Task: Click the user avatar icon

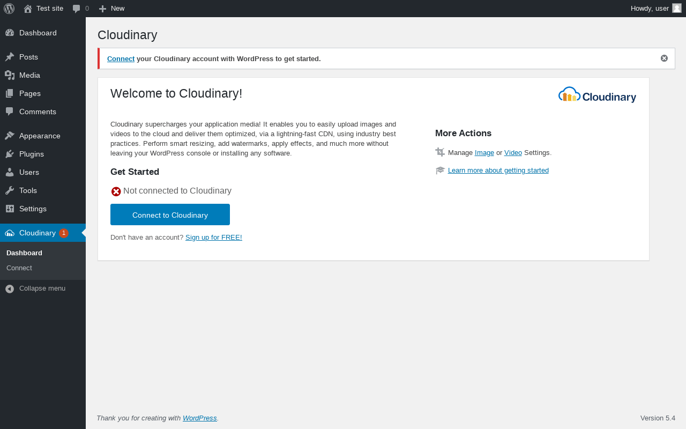Action: (676, 8)
